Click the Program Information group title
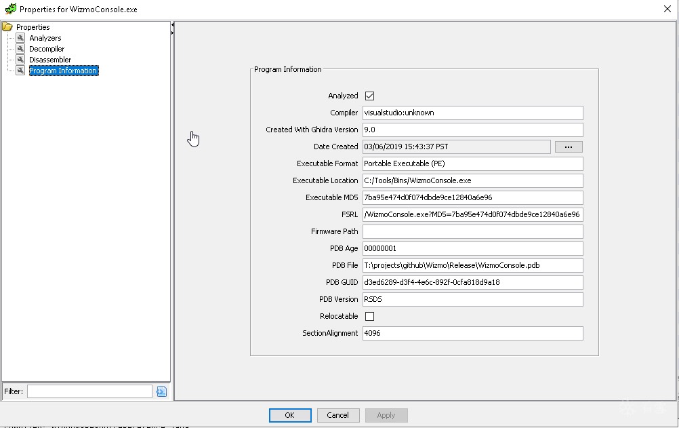The height and width of the screenshot is (428, 679). 287,69
